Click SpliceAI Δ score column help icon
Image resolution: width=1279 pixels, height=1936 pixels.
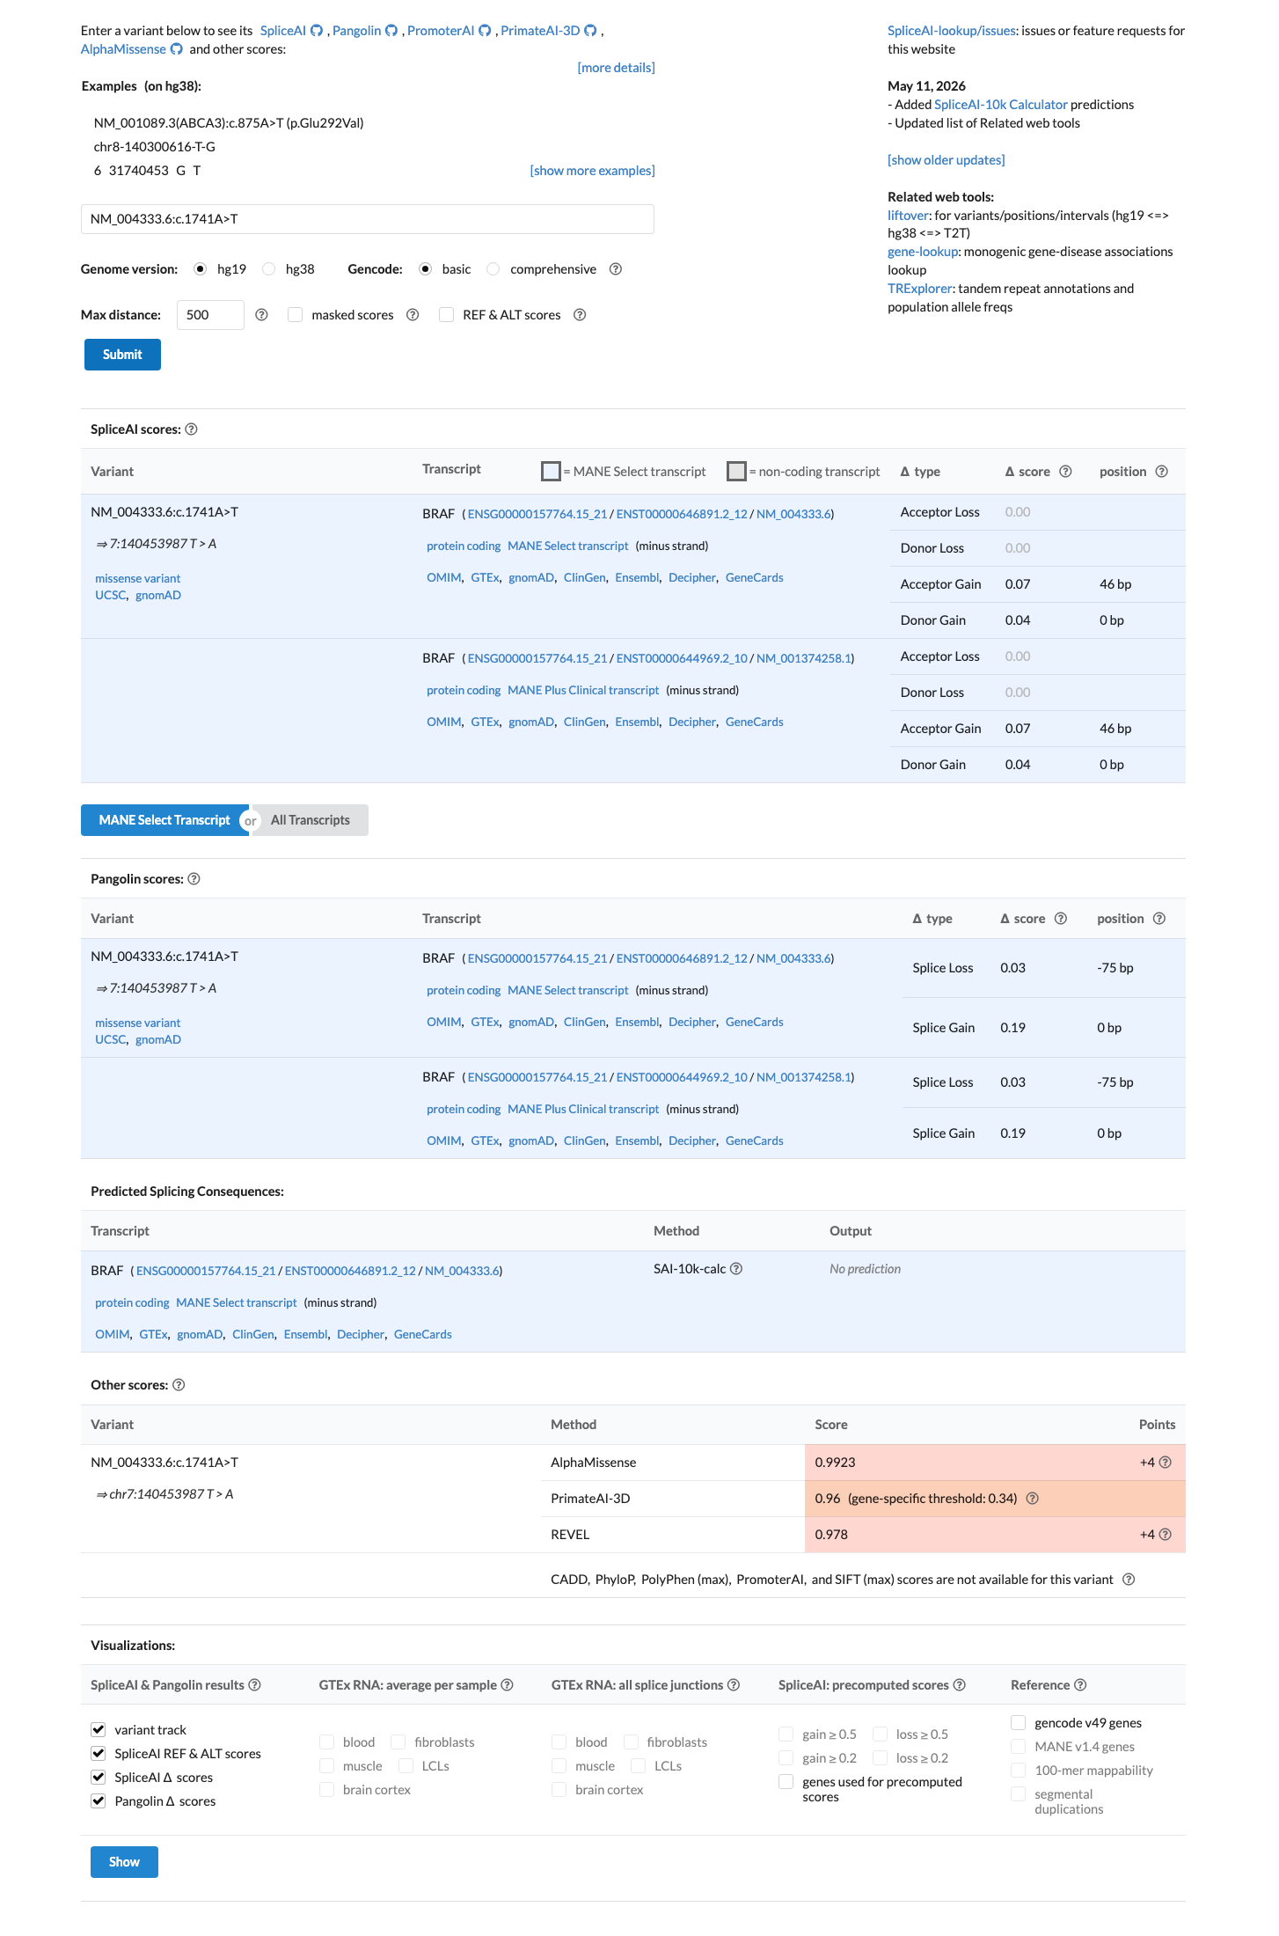(1065, 472)
